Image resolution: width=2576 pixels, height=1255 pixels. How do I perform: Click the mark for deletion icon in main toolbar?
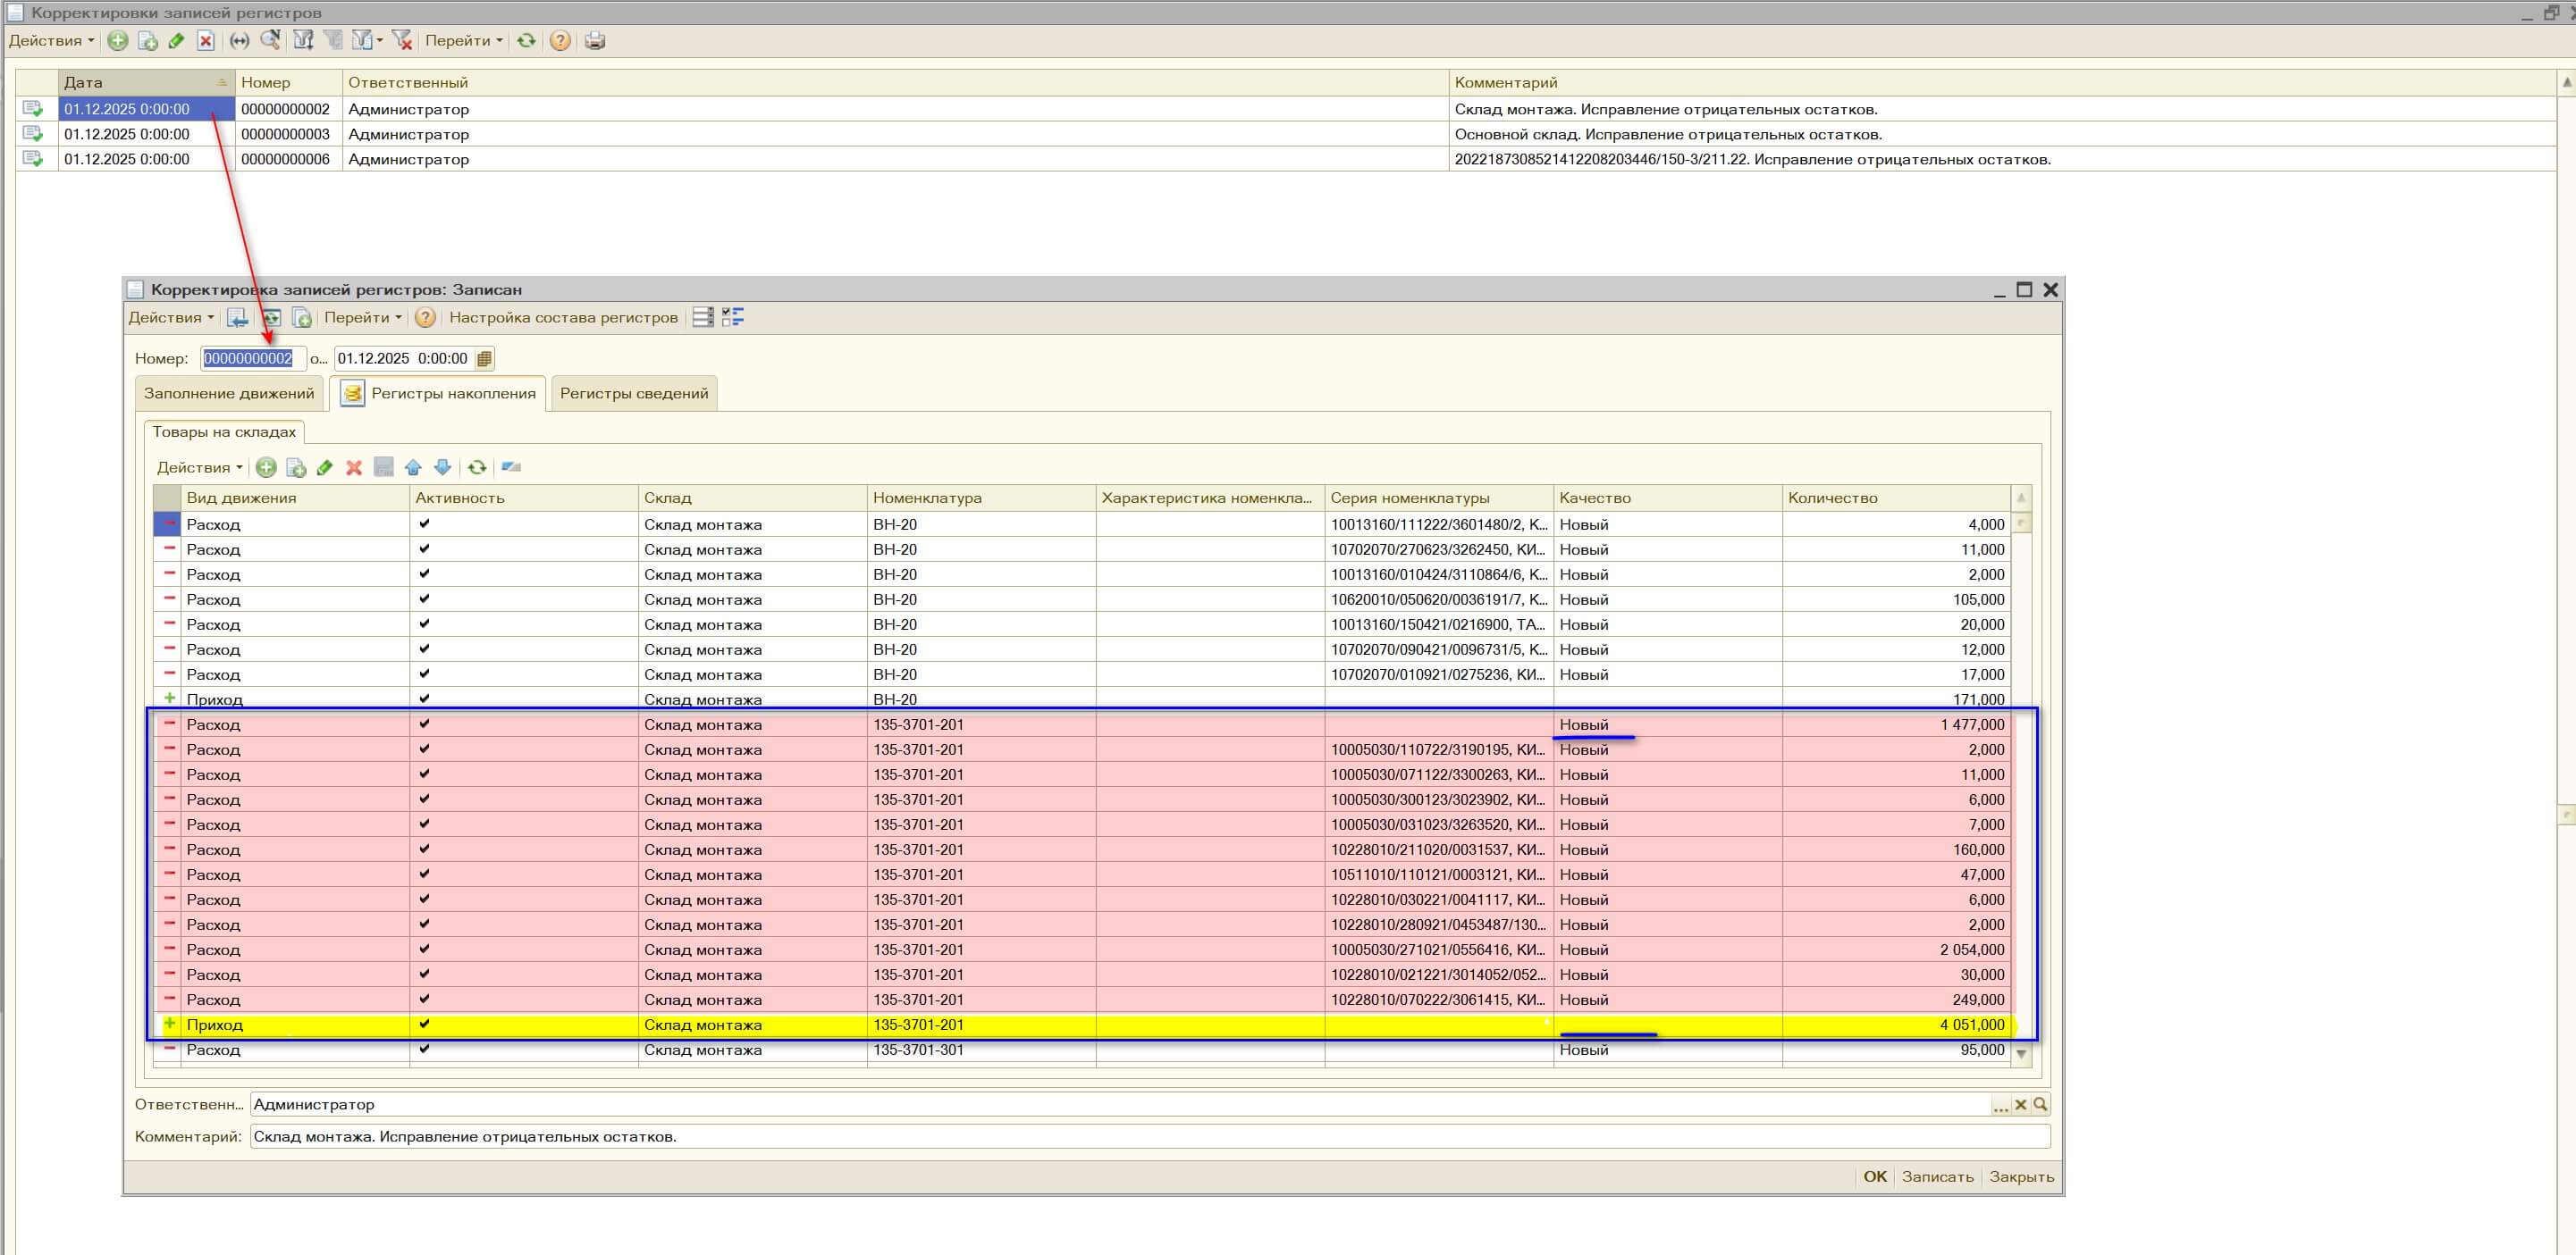click(206, 41)
